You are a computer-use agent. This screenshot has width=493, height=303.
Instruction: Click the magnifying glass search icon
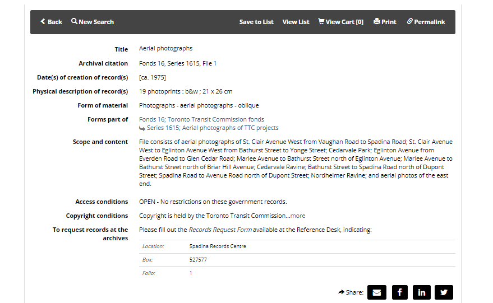click(x=74, y=21)
